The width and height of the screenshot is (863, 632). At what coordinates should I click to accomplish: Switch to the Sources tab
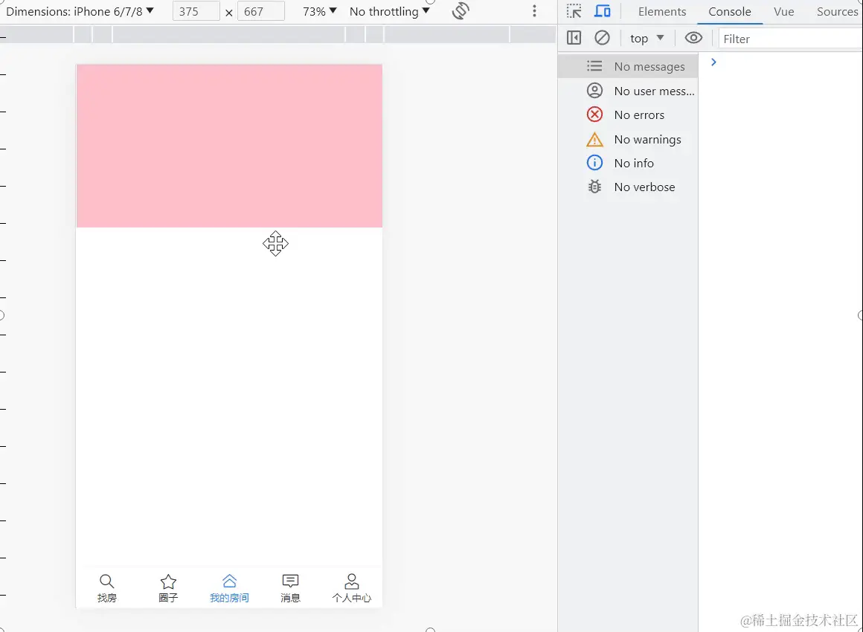pos(837,12)
